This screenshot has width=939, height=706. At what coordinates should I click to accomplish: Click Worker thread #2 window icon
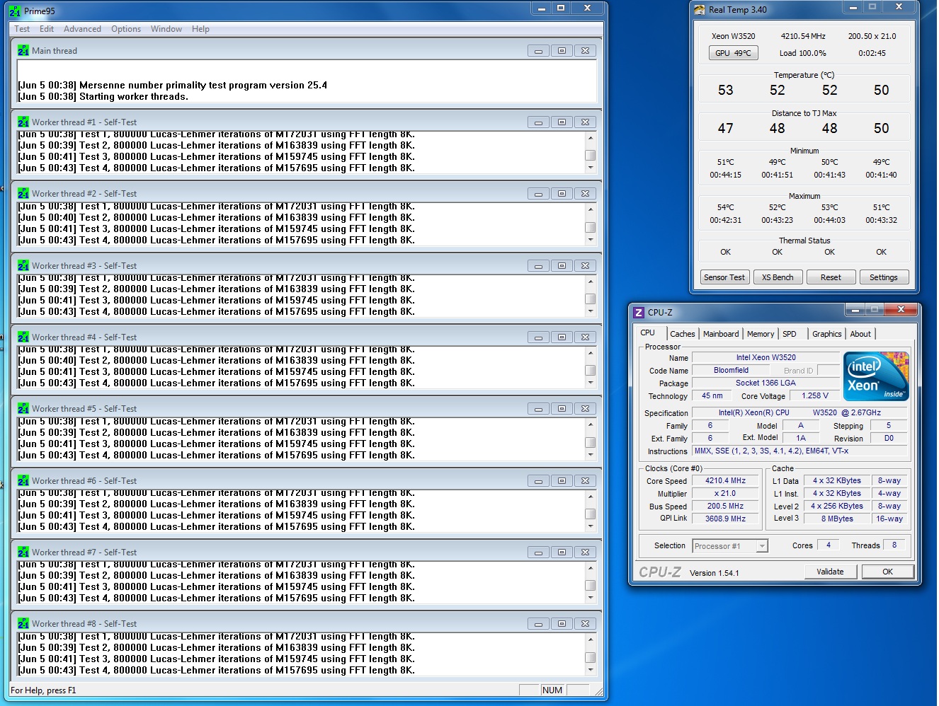pos(23,193)
